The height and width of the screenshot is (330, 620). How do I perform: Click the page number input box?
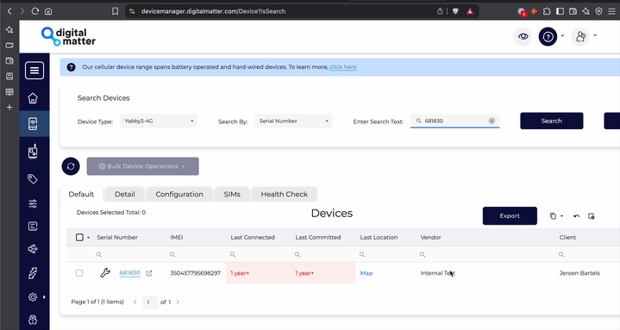point(149,302)
